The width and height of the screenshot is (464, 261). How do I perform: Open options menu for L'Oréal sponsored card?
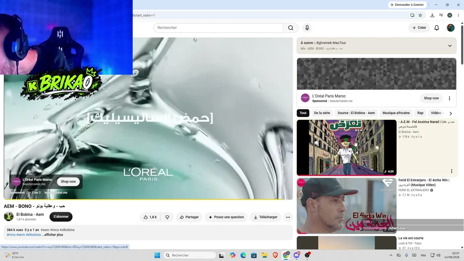[449, 98]
